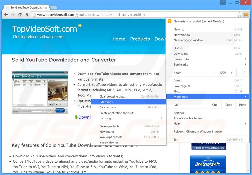Toggle the Chrome hamburger menu button
252x175 pixels.
[246, 15]
